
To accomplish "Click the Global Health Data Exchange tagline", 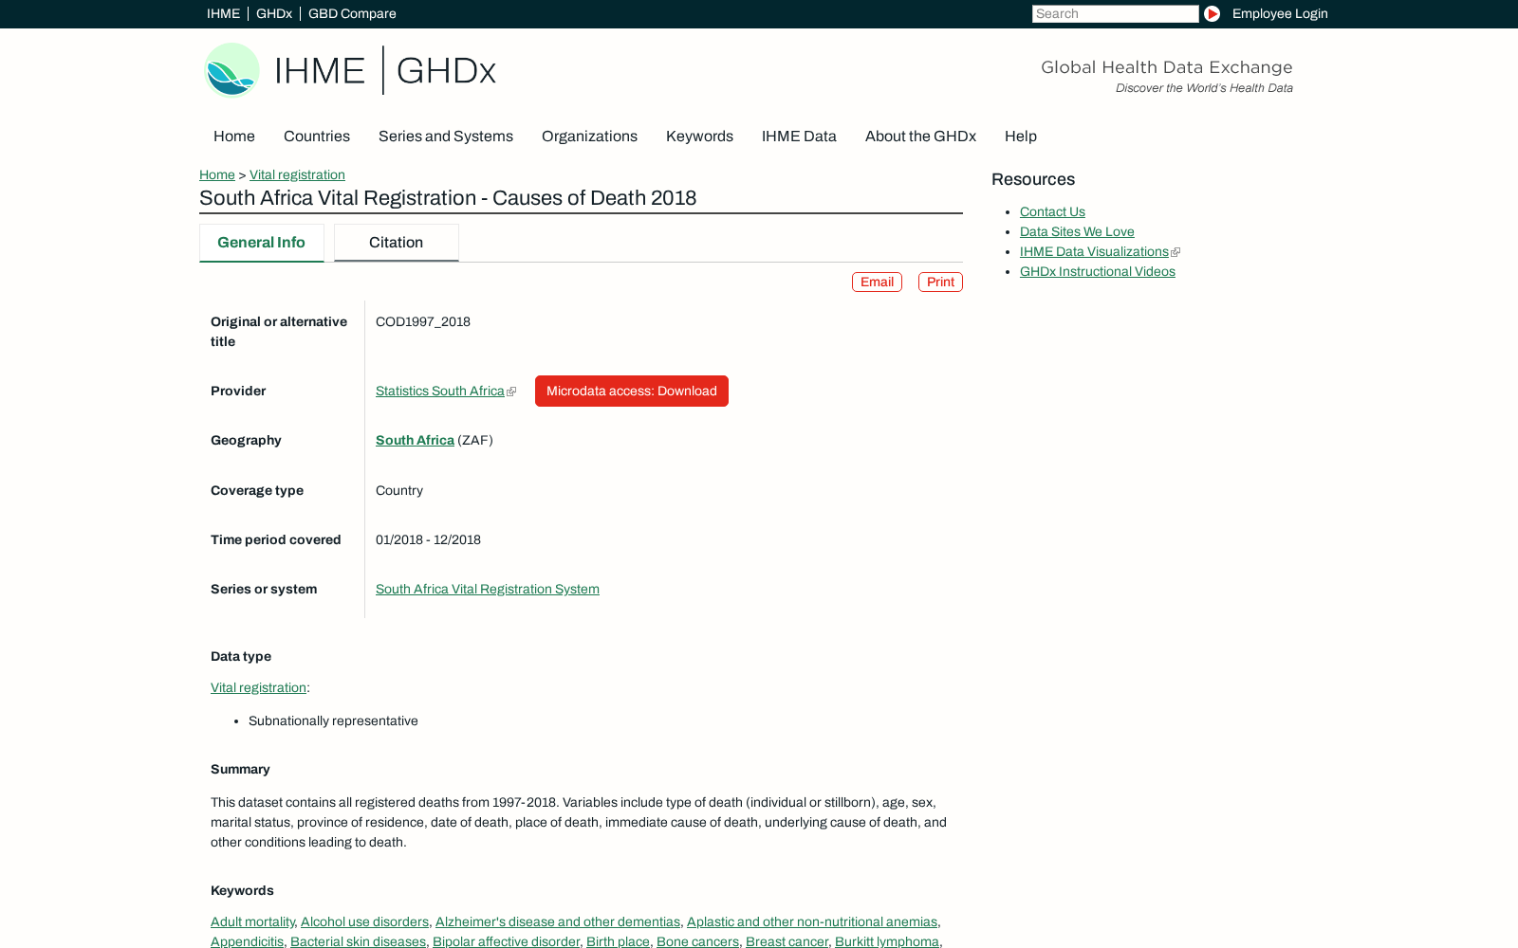I will point(1167,67).
